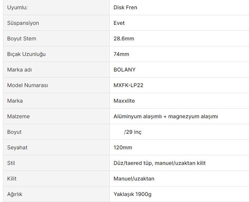Click the 'Model Numarası' label
The width and height of the screenshot is (249, 202).
28,85
